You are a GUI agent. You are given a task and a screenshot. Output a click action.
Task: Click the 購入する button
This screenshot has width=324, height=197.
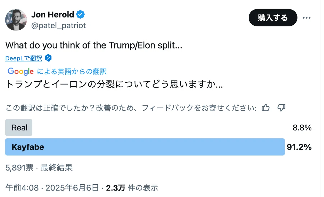tap(273, 18)
